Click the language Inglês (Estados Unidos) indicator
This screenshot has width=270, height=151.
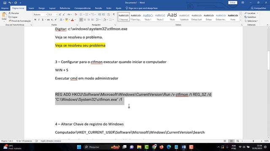coord(51,141)
